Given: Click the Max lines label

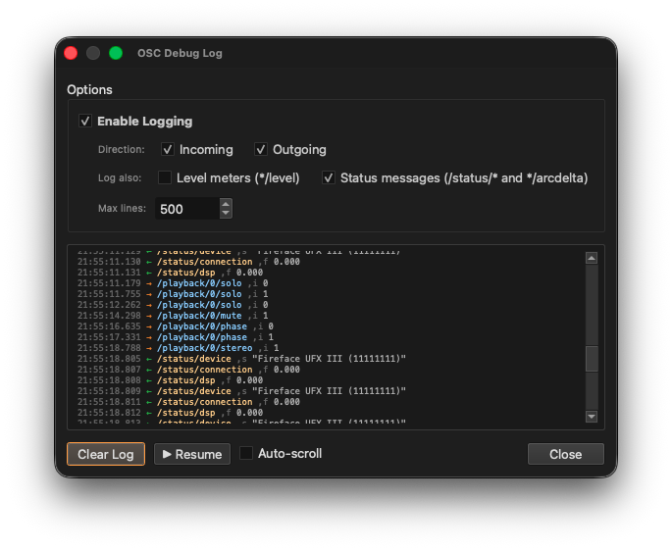Looking at the screenshot, I should tap(123, 209).
